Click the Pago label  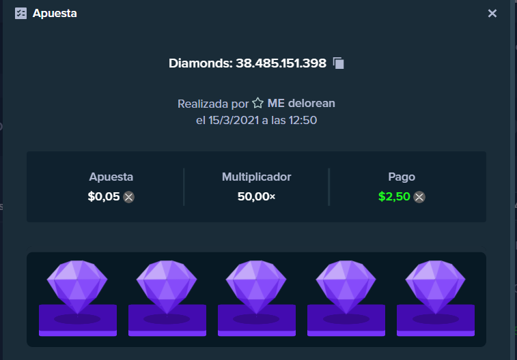coord(402,177)
